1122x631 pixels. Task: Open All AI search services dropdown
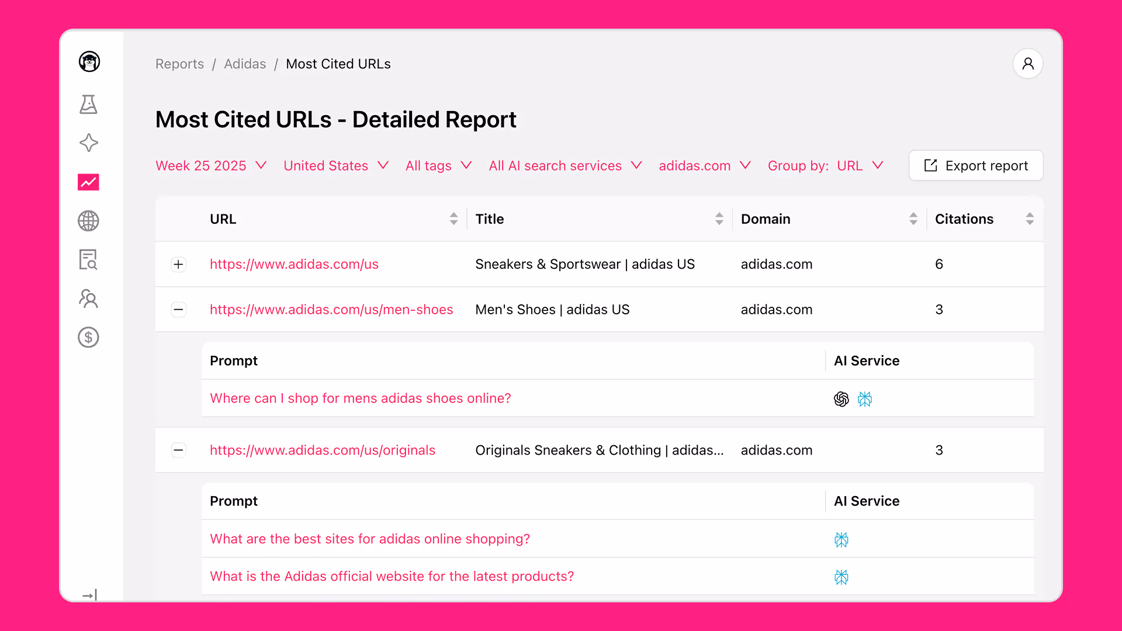(x=566, y=166)
